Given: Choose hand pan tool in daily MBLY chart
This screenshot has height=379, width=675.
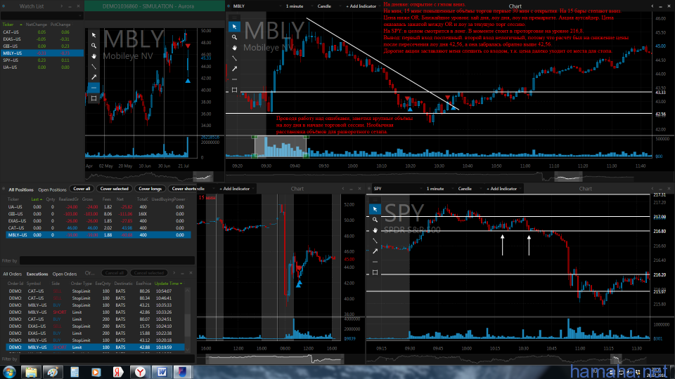Looking at the screenshot, I should click(94, 56).
